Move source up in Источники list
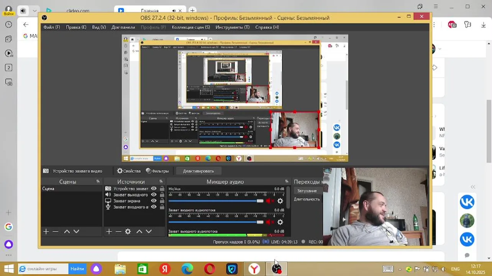 139,231
